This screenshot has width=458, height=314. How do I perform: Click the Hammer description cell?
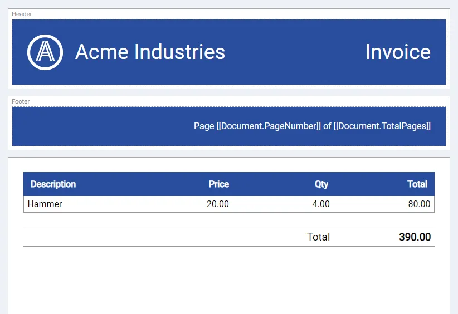[45, 204]
